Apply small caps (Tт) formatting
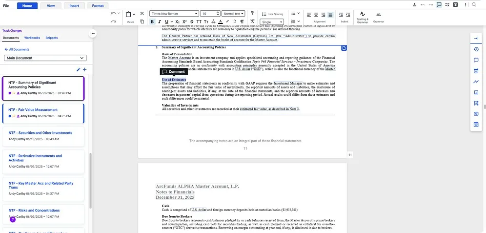The width and height of the screenshot is (486, 233). tap(206, 21)
